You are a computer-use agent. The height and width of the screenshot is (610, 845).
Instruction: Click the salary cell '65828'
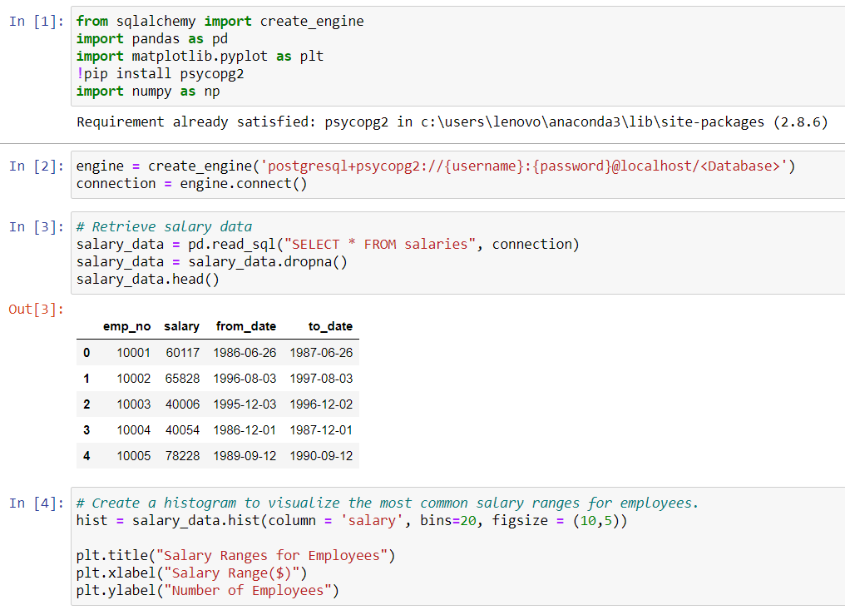click(x=183, y=379)
